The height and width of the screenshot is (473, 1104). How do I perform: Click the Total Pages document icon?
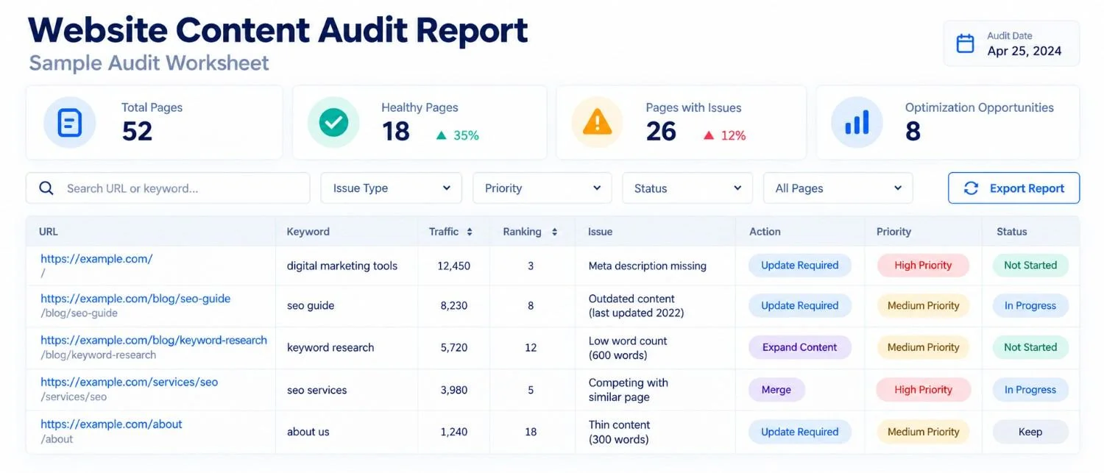point(69,123)
